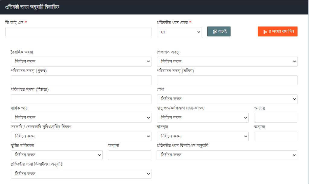This screenshot has width=309, height=184.
Task: Click the প্রতিবন্ধী ভাতা অনুযায়ী বিস্তারিত header title
Action: pos(32,7)
